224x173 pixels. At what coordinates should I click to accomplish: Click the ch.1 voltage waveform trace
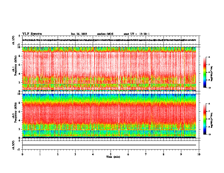tap(109, 40)
